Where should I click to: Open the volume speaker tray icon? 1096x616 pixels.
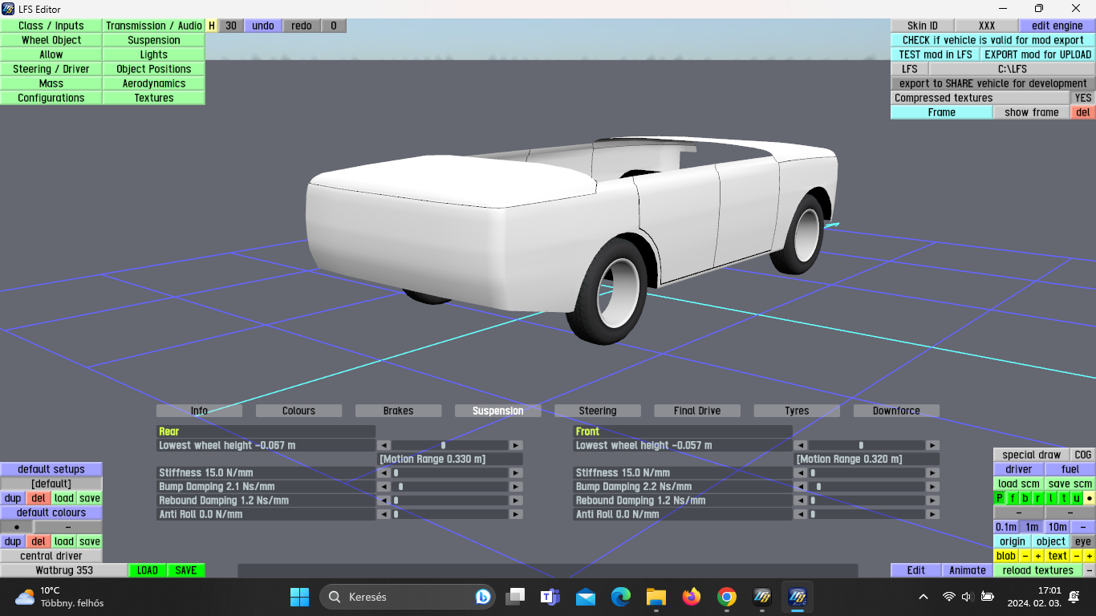tap(967, 597)
